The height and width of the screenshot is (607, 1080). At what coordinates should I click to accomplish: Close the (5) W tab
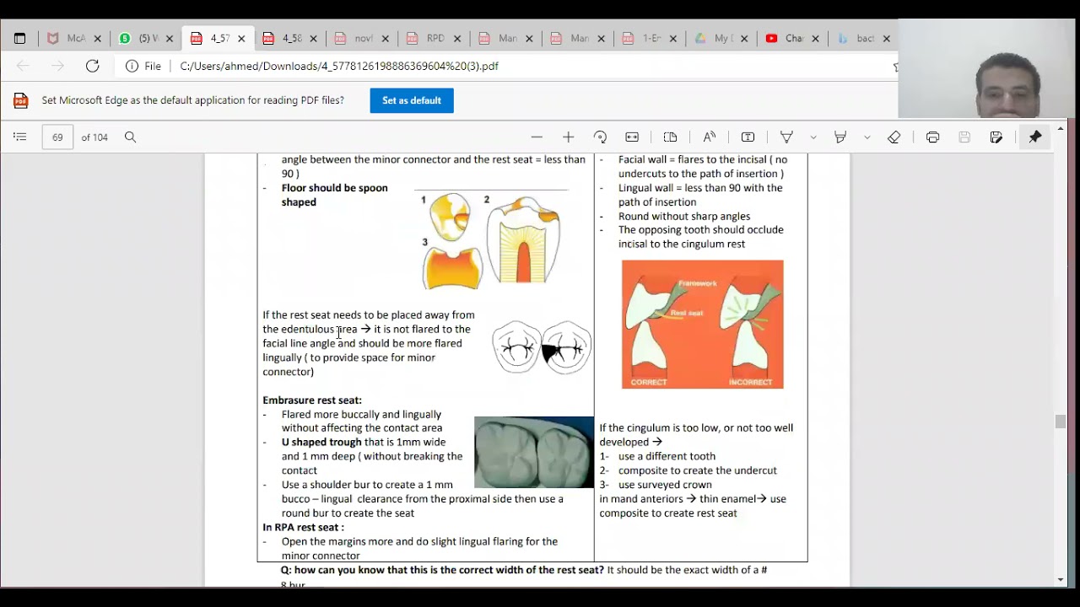click(x=170, y=39)
